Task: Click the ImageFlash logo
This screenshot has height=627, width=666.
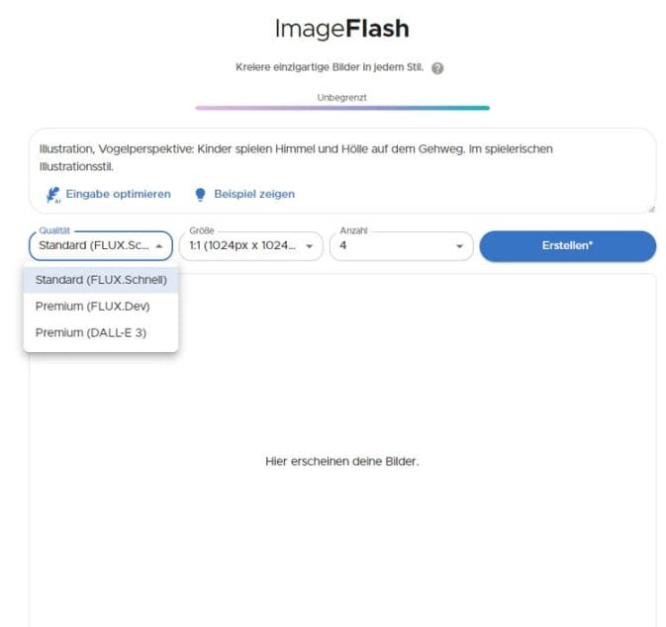Action: coord(341,29)
